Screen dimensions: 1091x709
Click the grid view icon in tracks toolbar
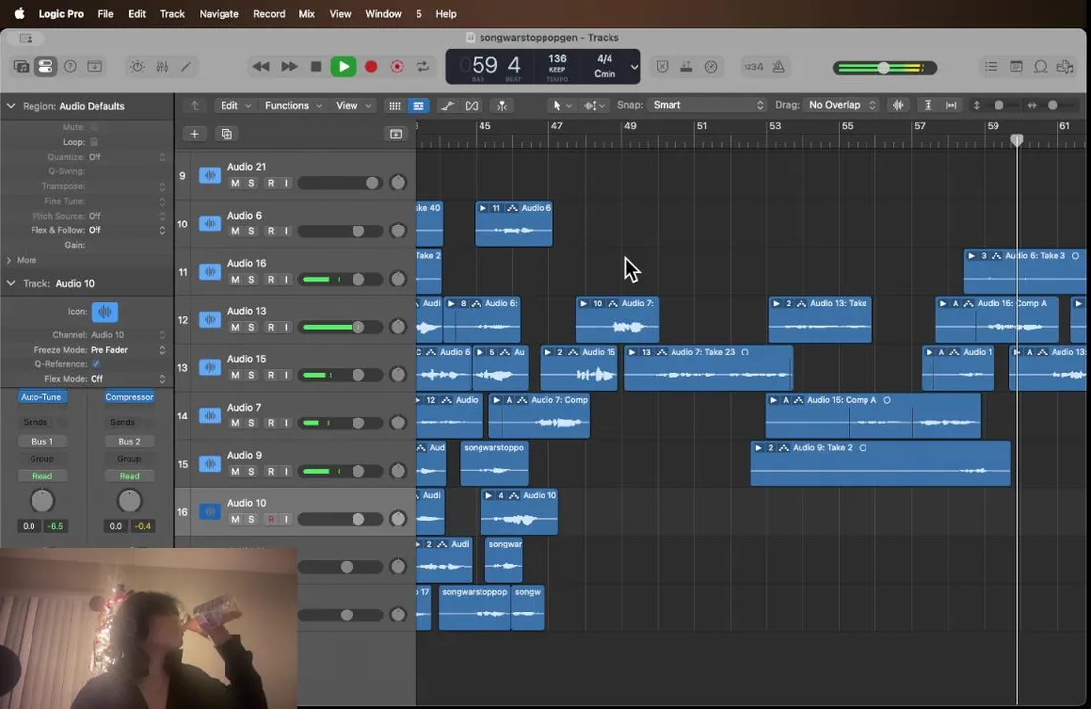click(395, 105)
